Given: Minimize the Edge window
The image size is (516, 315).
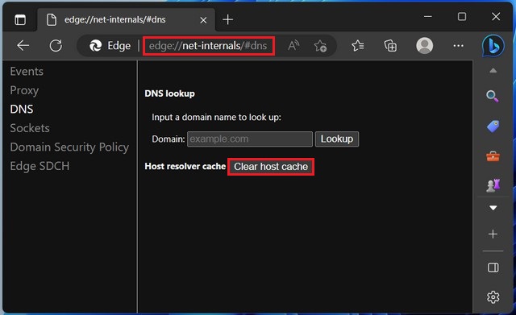Looking at the screenshot, I should pos(428,16).
